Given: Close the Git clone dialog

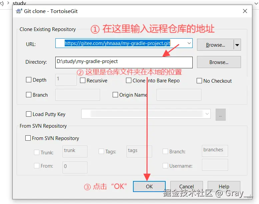Looking at the screenshot, I should point(245,11).
